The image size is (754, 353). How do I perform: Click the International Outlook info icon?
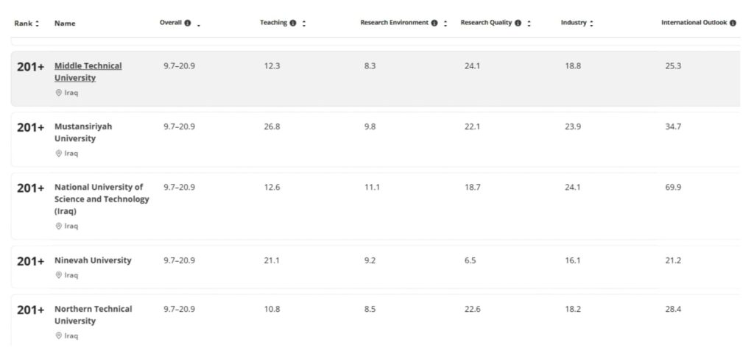733,23
